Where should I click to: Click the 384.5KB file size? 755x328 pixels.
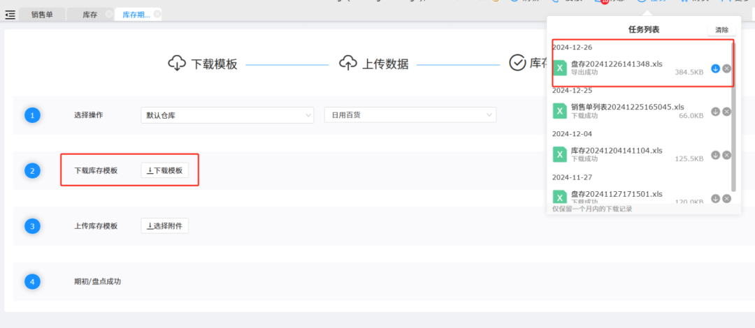click(689, 72)
